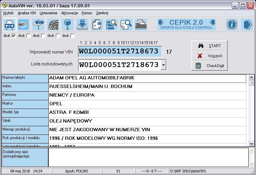Click the Adres row label
This screenshot has height=175, width=256.
tap(25, 87)
